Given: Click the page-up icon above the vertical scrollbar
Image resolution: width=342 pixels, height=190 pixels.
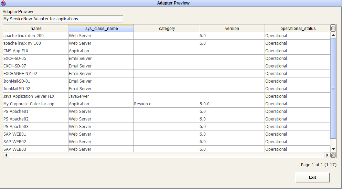Looking at the screenshot, I should pos(333,28).
